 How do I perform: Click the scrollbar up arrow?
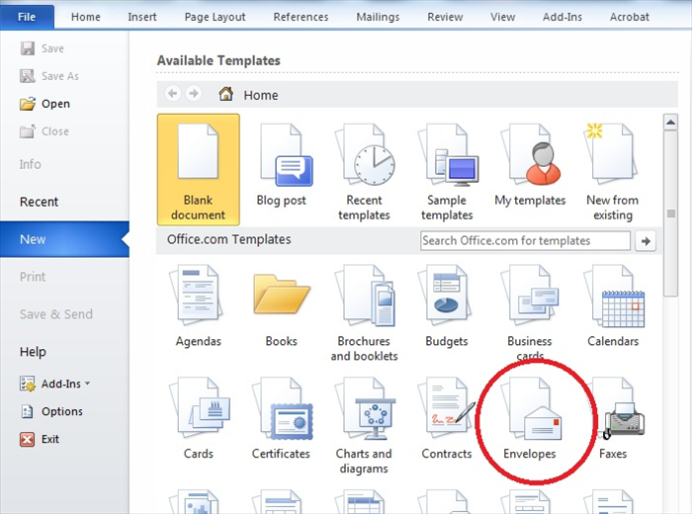[670, 122]
